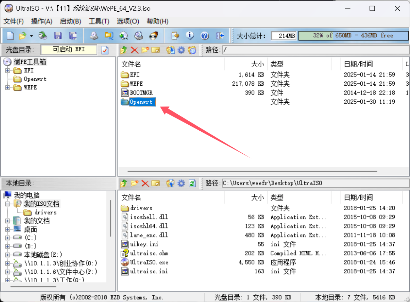Viewport: 410px width, 302px height.
Task: Sort the local file list by 文件名 column
Action: [x=172, y=197]
